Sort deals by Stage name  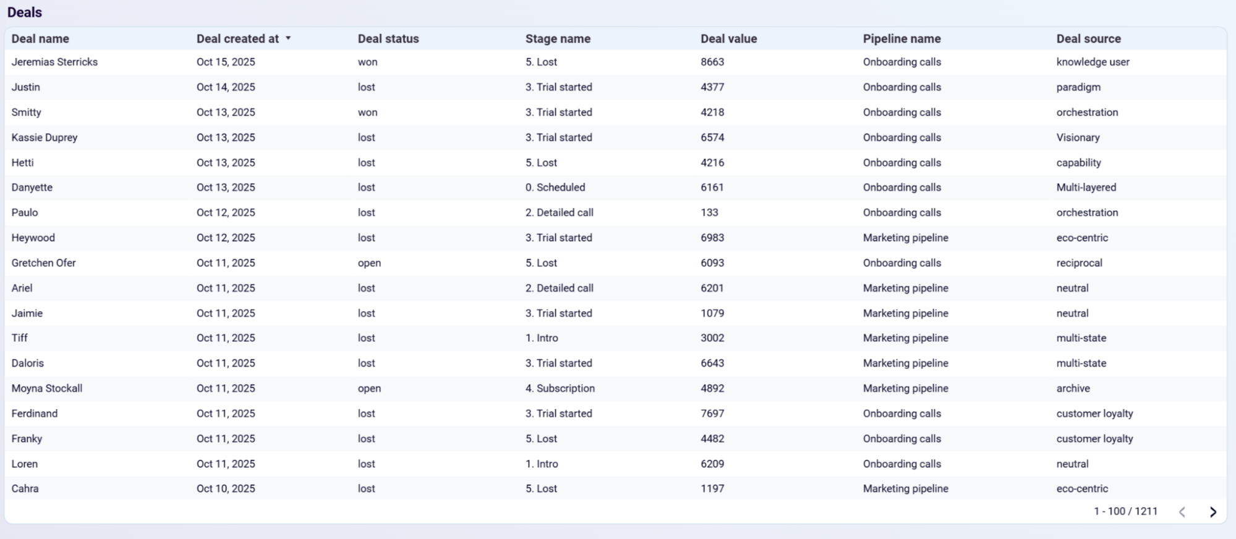click(558, 38)
